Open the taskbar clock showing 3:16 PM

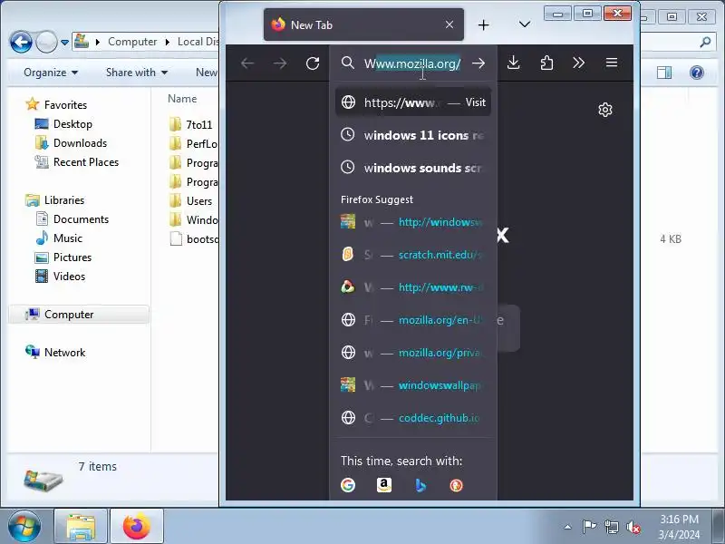tap(678, 527)
